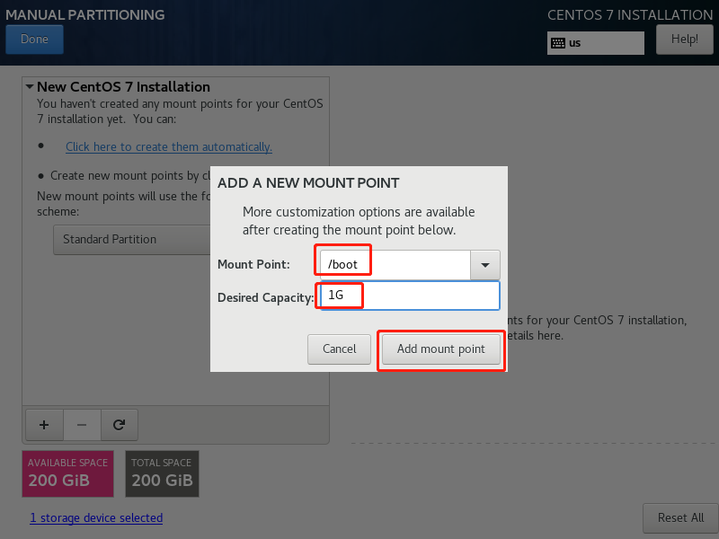719x539 pixels.
Task: Click the keyboard layout icon next to us
Action: tap(558, 43)
